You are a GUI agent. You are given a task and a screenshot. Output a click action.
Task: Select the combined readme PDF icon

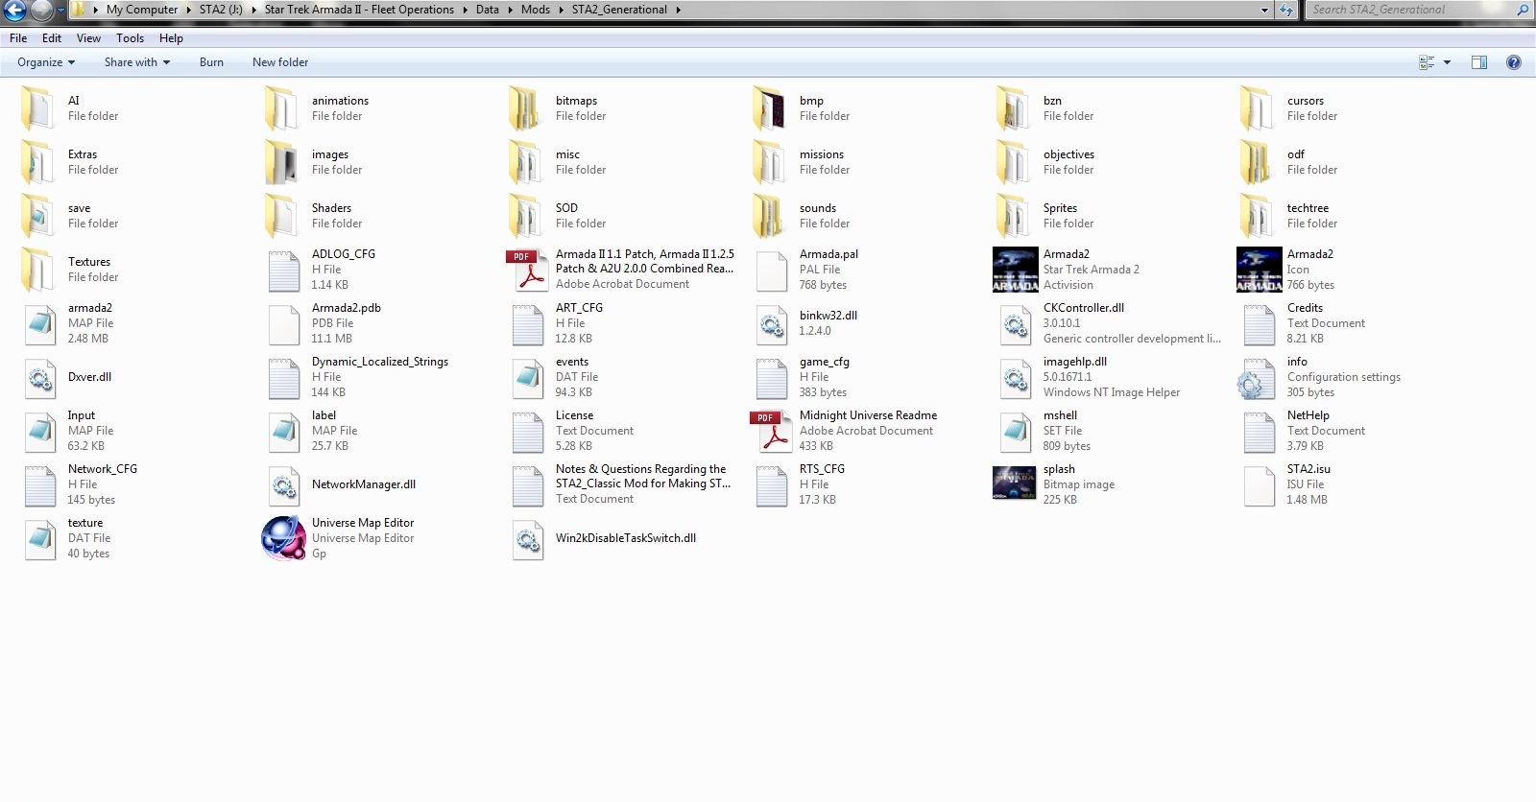527,270
